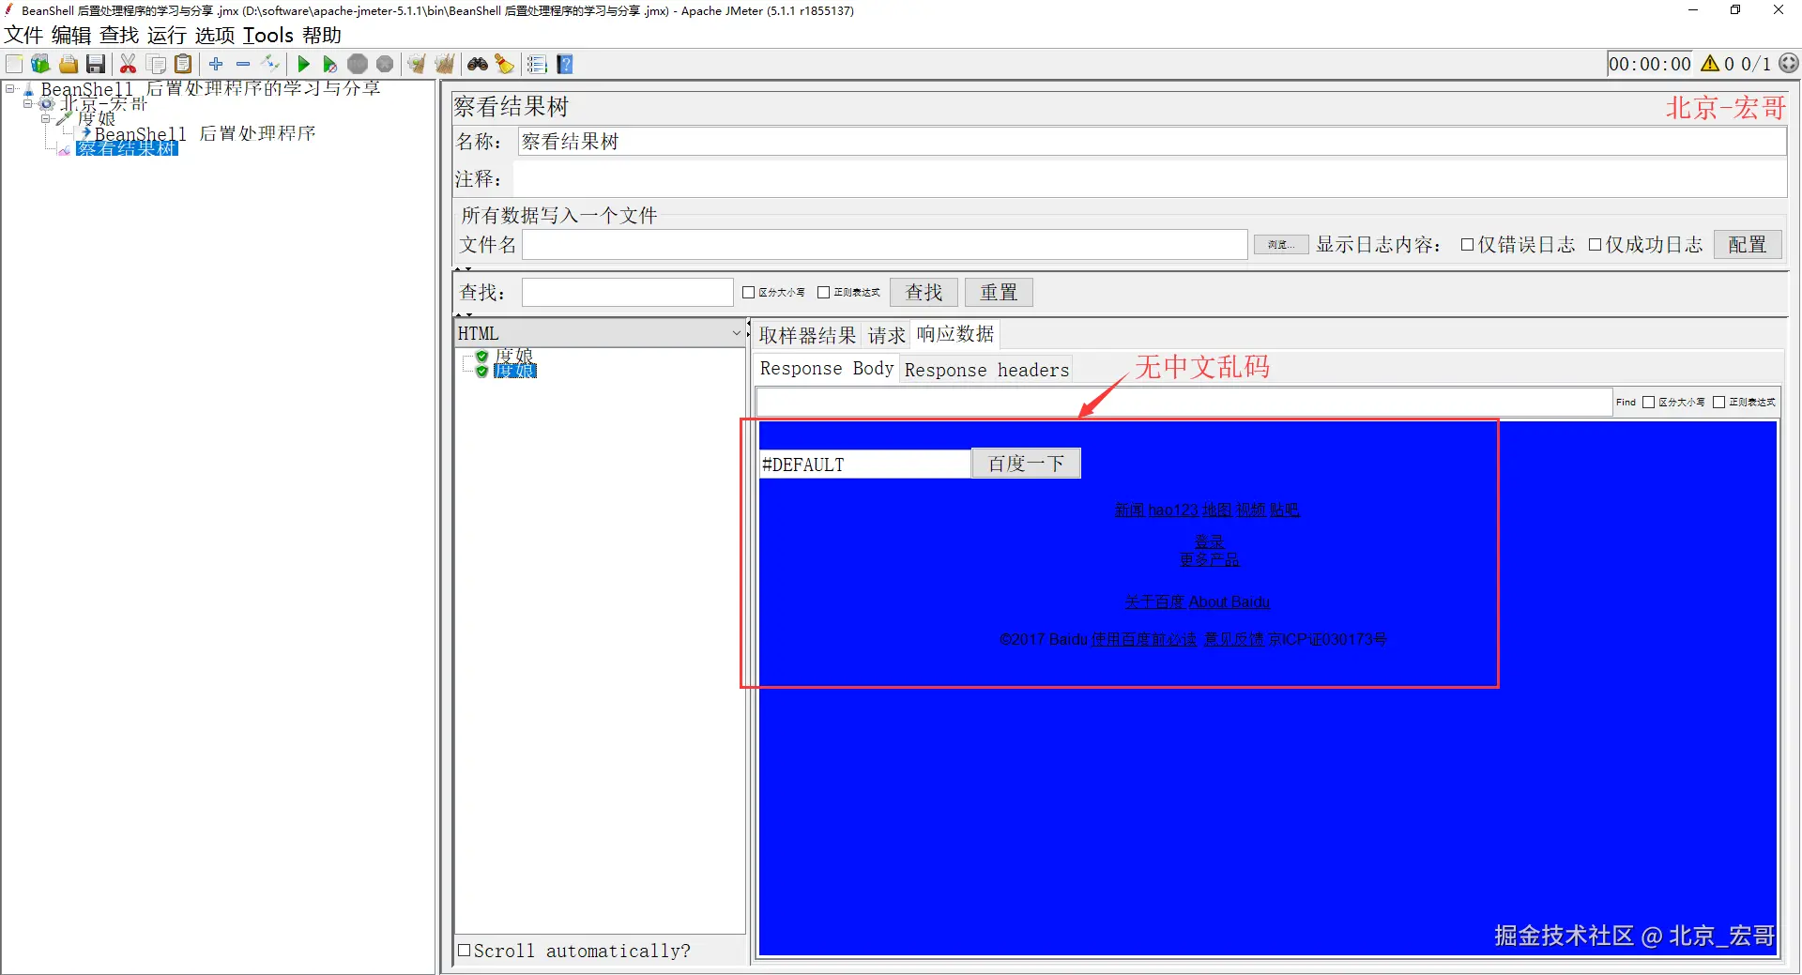
Task: Collapse the 度娘 sampler node in test plan
Action: (46, 118)
